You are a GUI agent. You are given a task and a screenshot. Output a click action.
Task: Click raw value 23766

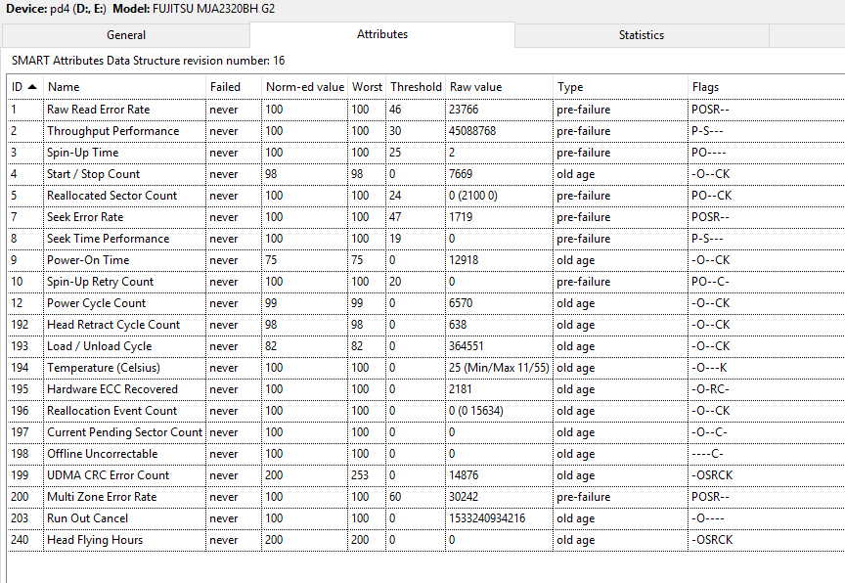[464, 110]
